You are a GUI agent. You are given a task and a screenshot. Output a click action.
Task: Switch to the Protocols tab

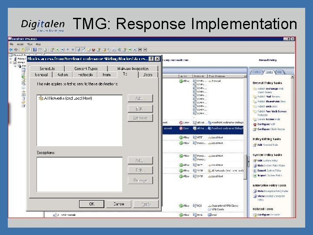(85, 75)
